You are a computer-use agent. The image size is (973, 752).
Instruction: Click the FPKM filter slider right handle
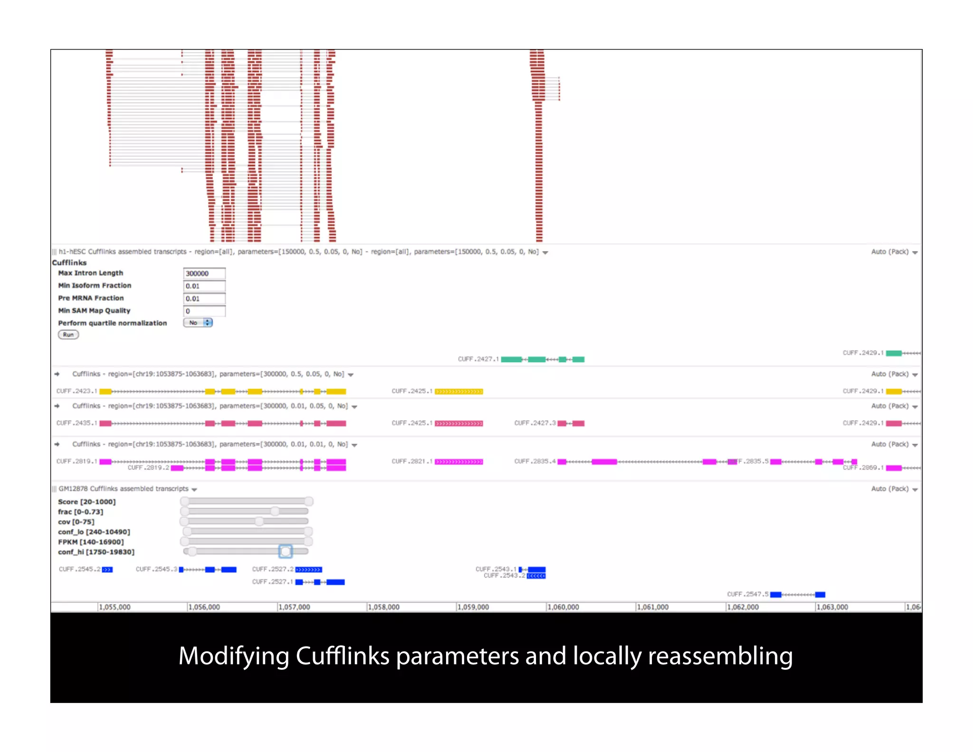(308, 541)
